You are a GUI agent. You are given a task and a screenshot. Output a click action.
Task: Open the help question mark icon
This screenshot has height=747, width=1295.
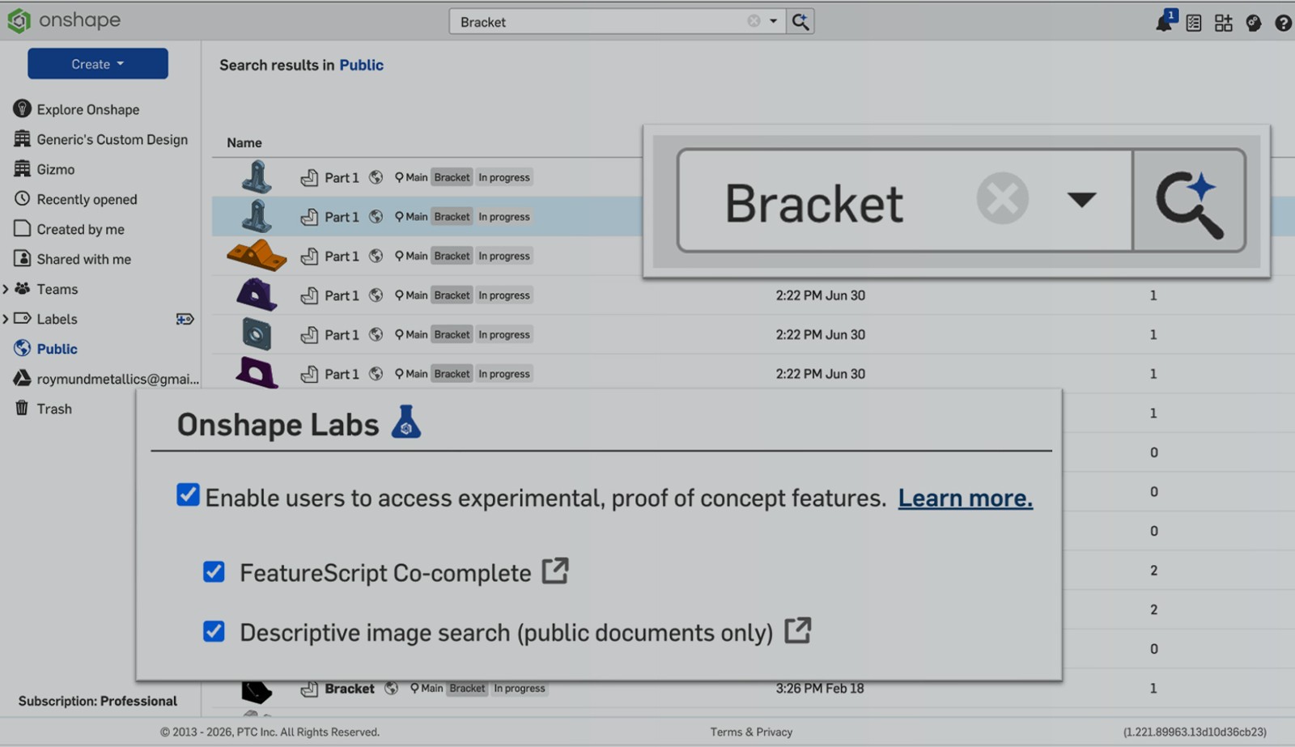coord(1283,23)
